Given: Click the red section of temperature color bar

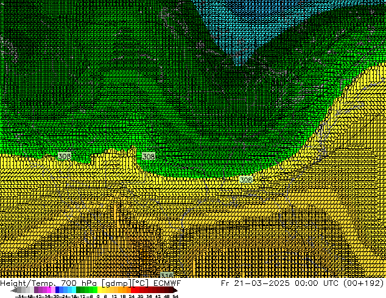Looking at the screenshot, I should pos(154,289).
